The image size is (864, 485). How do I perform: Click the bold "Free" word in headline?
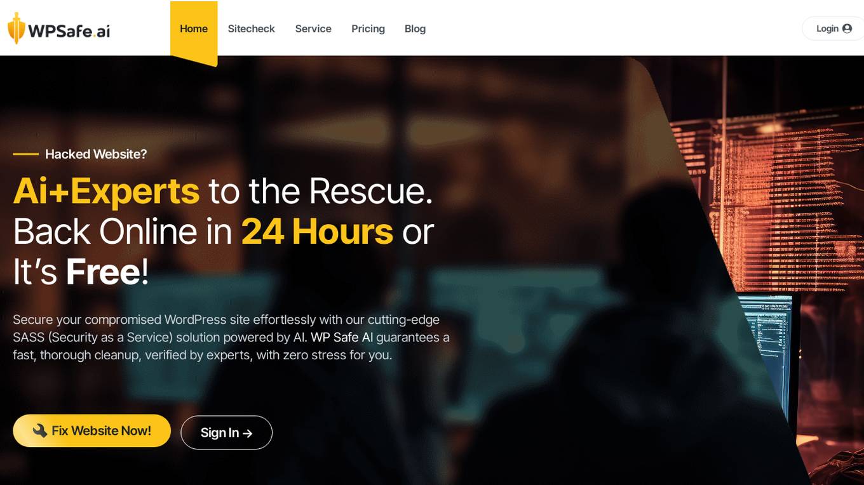103,272
